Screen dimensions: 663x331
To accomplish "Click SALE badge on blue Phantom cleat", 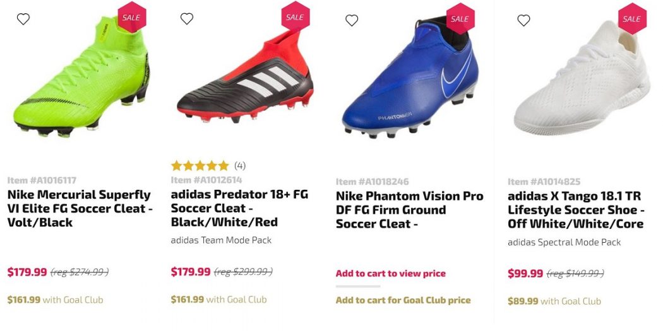I will pos(460,19).
